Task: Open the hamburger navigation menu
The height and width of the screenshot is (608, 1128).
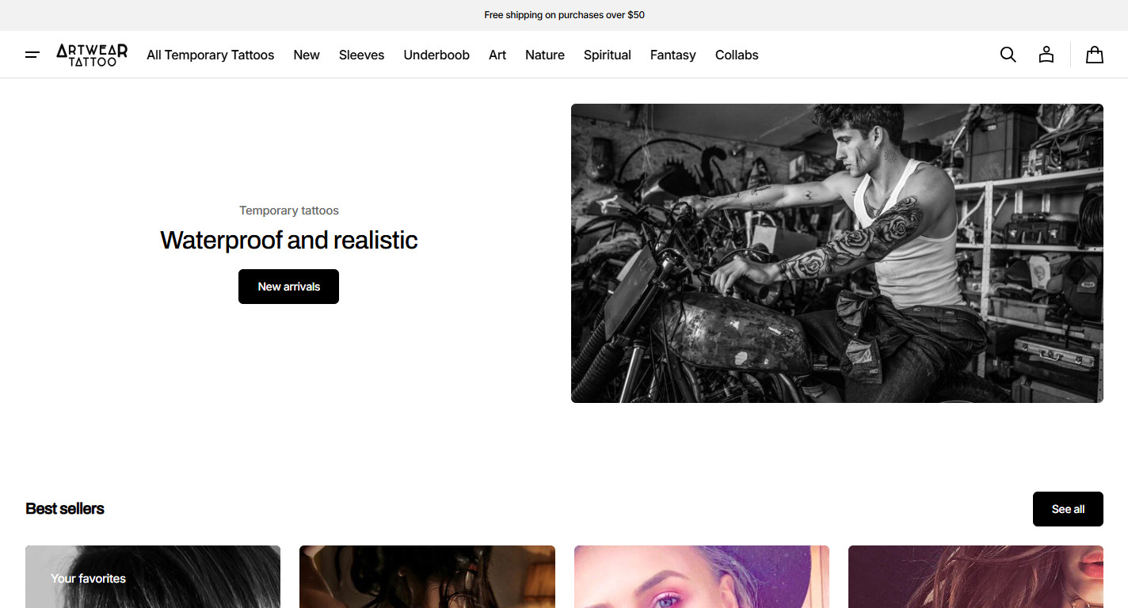Action: [x=32, y=55]
